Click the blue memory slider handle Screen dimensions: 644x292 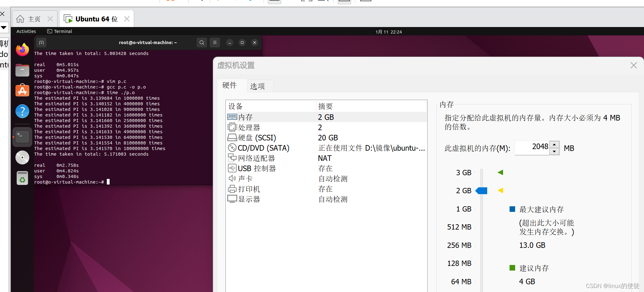tap(481, 191)
